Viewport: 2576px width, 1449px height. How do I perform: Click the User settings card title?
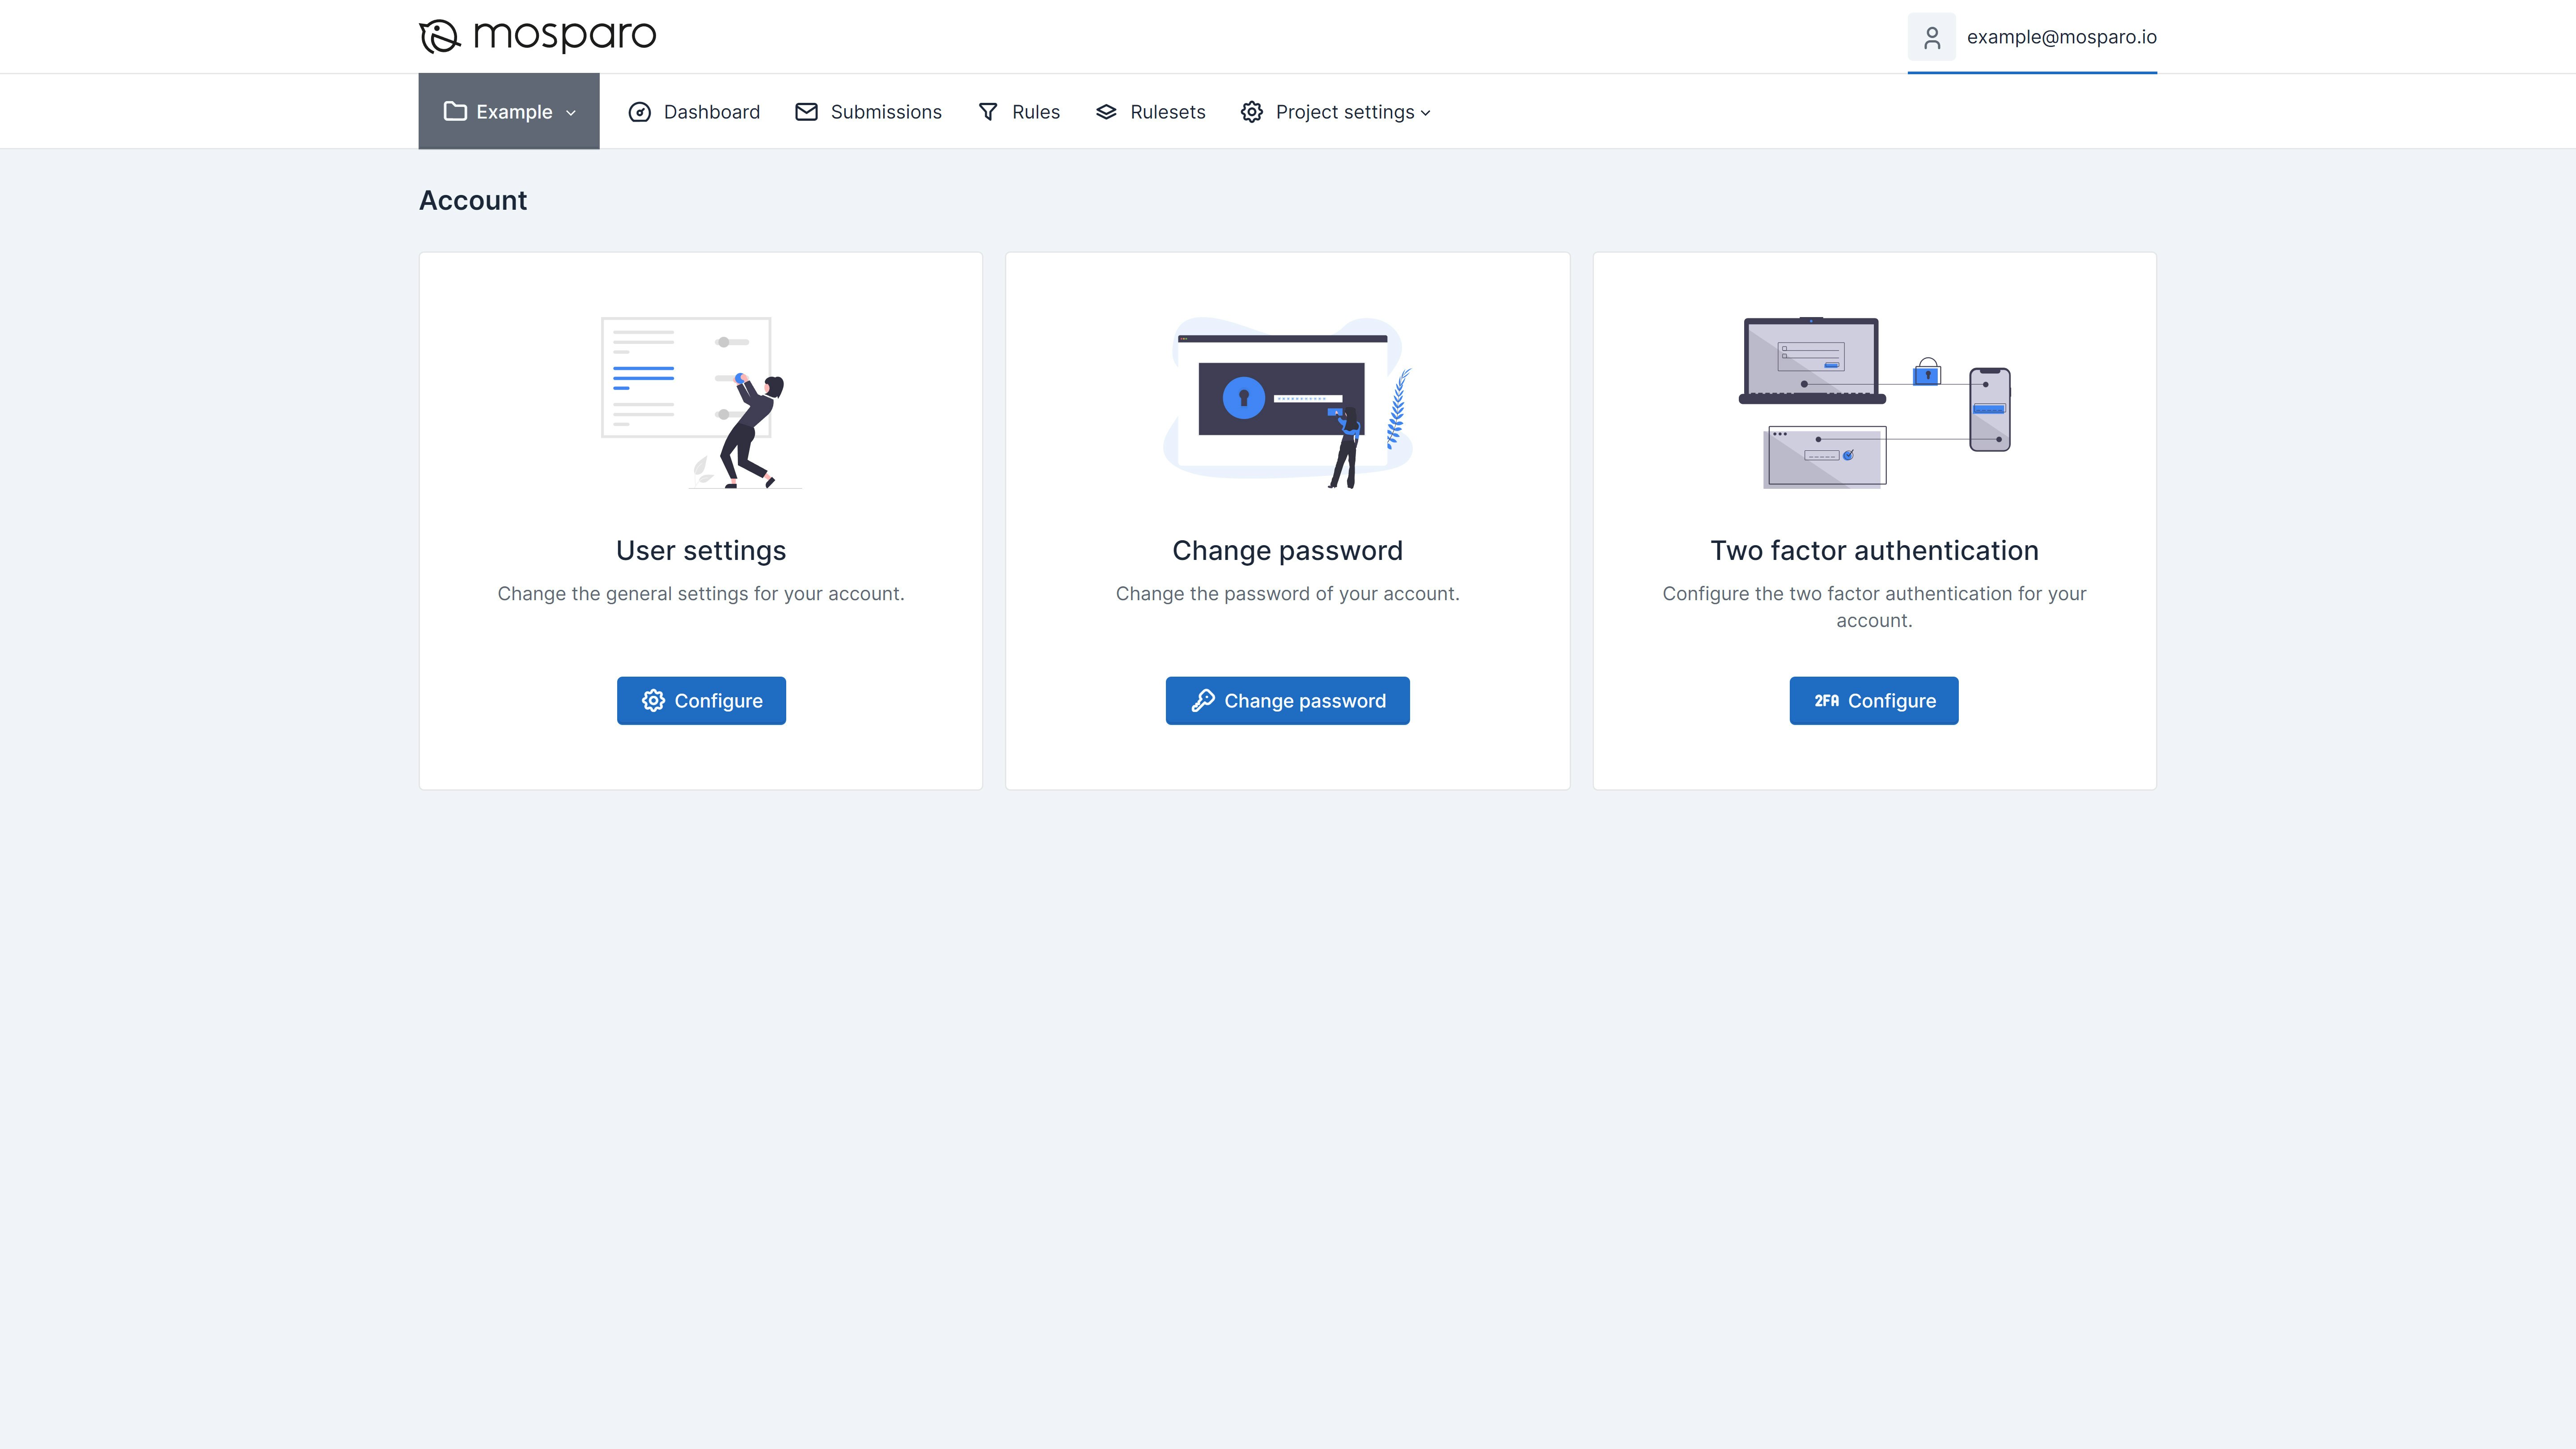tap(701, 551)
